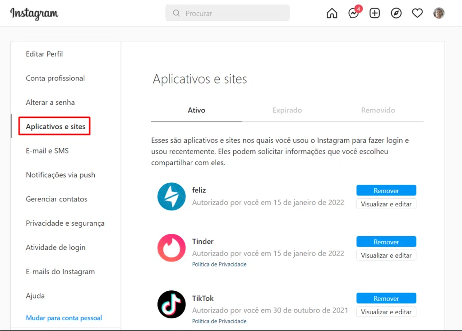Switch to the Expirado tab
Viewport: 462px width, 331px height.
(287, 110)
